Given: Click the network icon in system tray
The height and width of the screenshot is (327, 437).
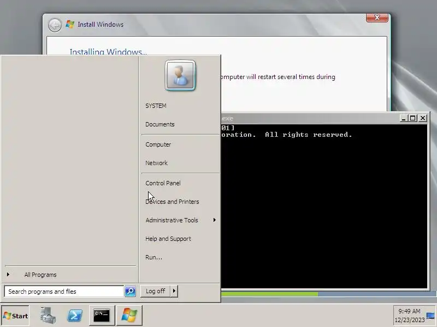Looking at the screenshot, I should tap(430, 316).
